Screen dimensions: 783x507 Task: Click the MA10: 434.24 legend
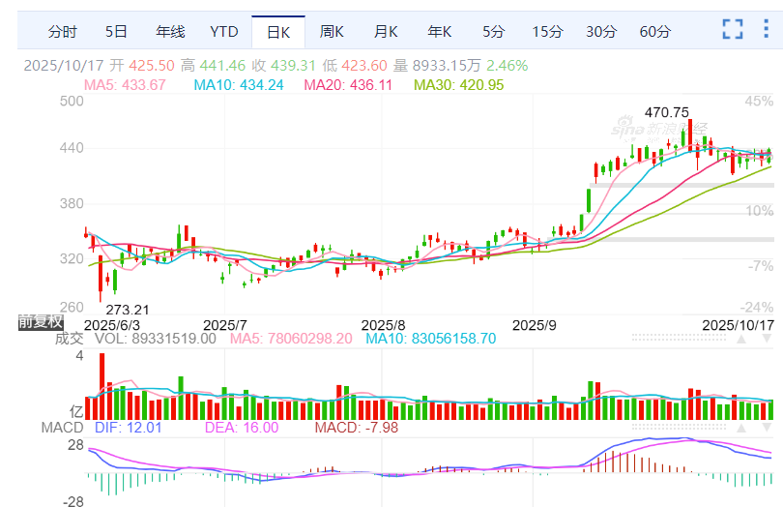click(x=238, y=85)
